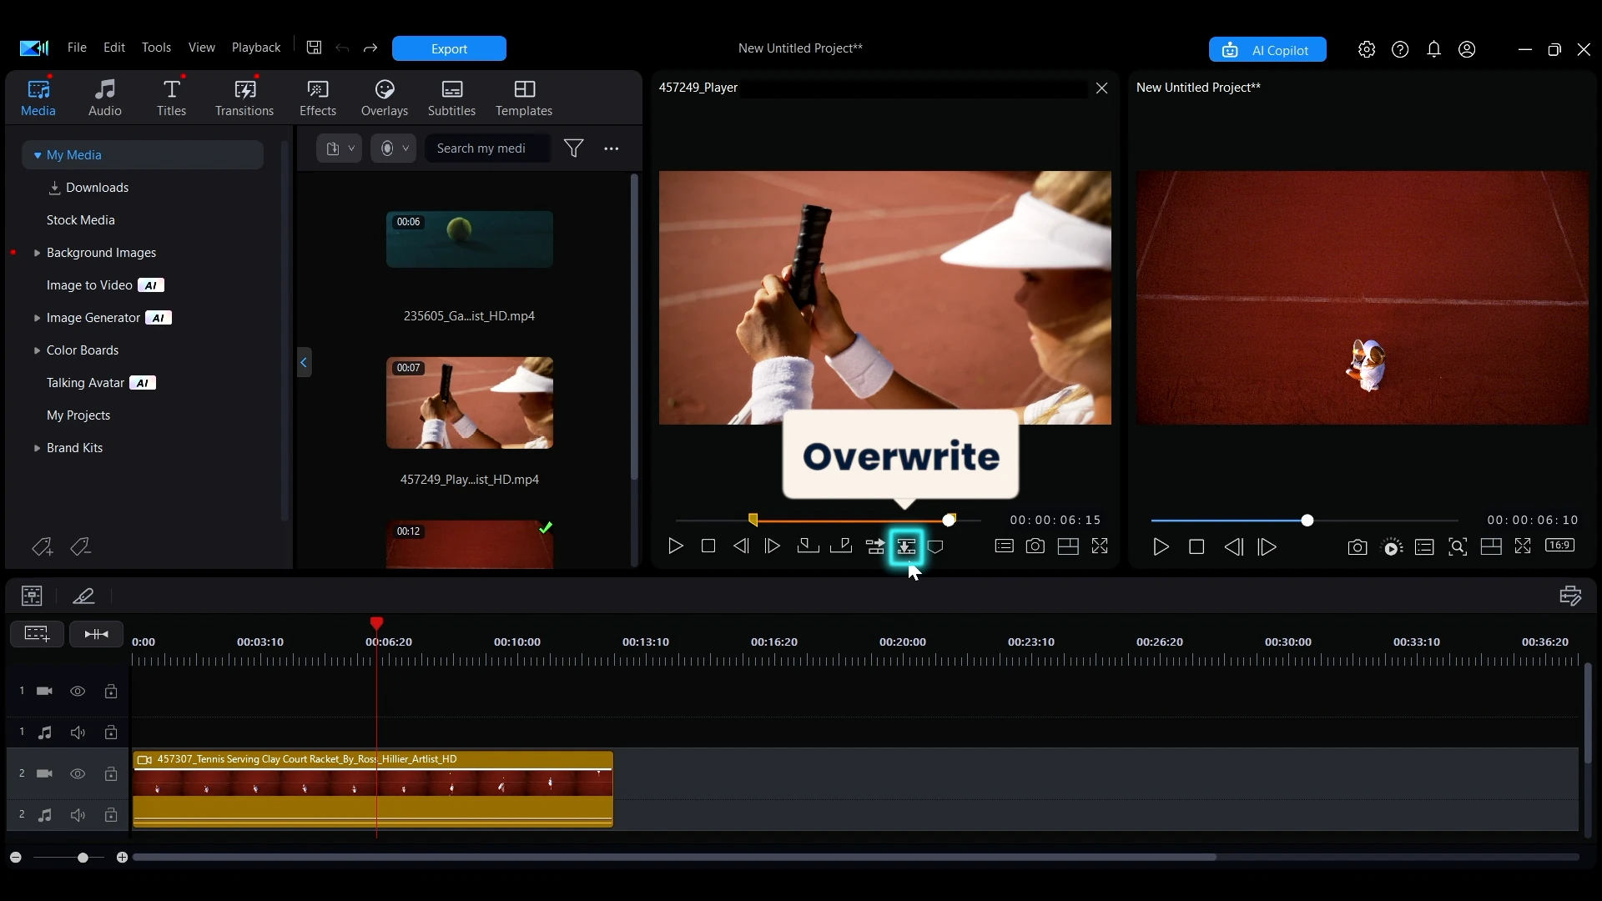Collapse the media library side panel arrow

pyautogui.click(x=304, y=362)
